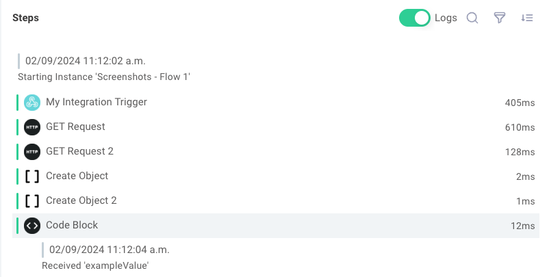Viewport: 549px width, 277px height.
Task: Click the My Integration Trigger webhook icon
Action: [32, 103]
